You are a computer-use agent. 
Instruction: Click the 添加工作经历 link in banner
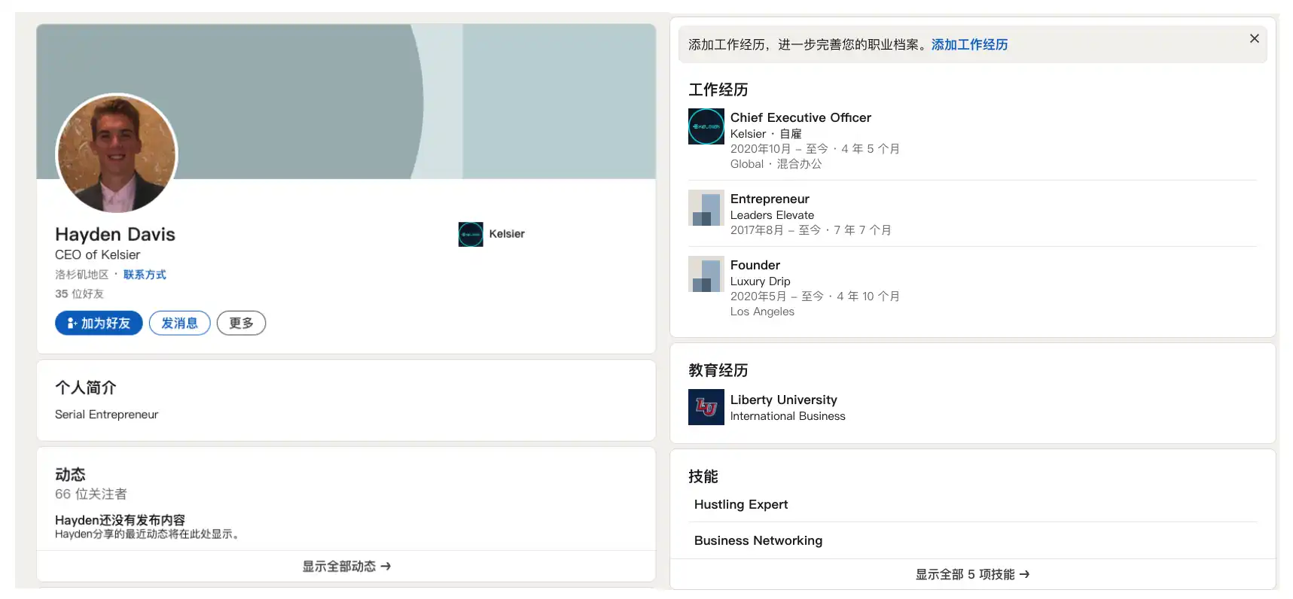969,44
